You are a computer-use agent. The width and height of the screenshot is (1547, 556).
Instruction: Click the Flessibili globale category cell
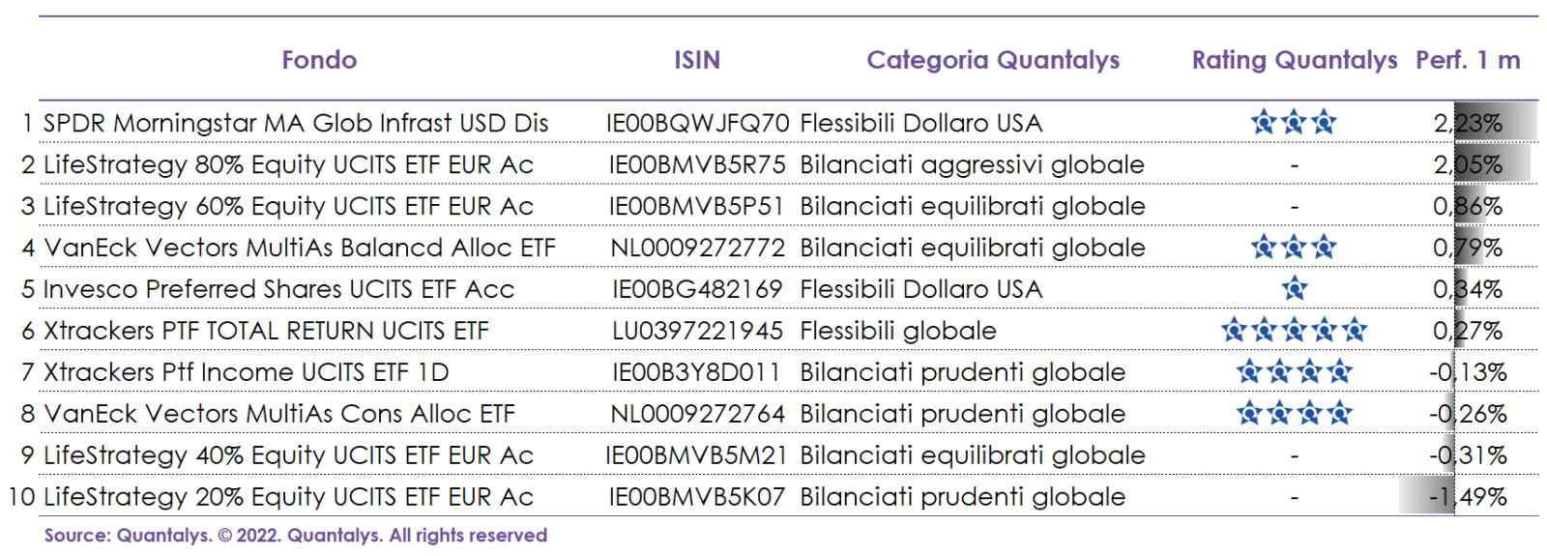coord(898,331)
